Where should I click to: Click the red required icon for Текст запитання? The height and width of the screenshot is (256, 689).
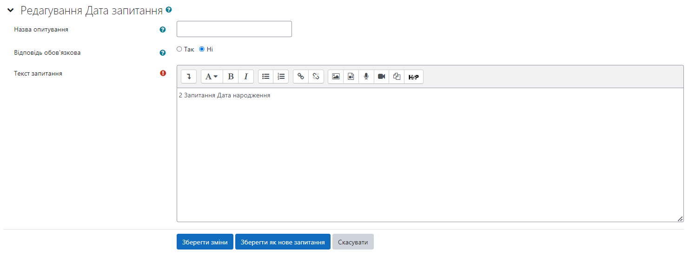[x=163, y=73]
